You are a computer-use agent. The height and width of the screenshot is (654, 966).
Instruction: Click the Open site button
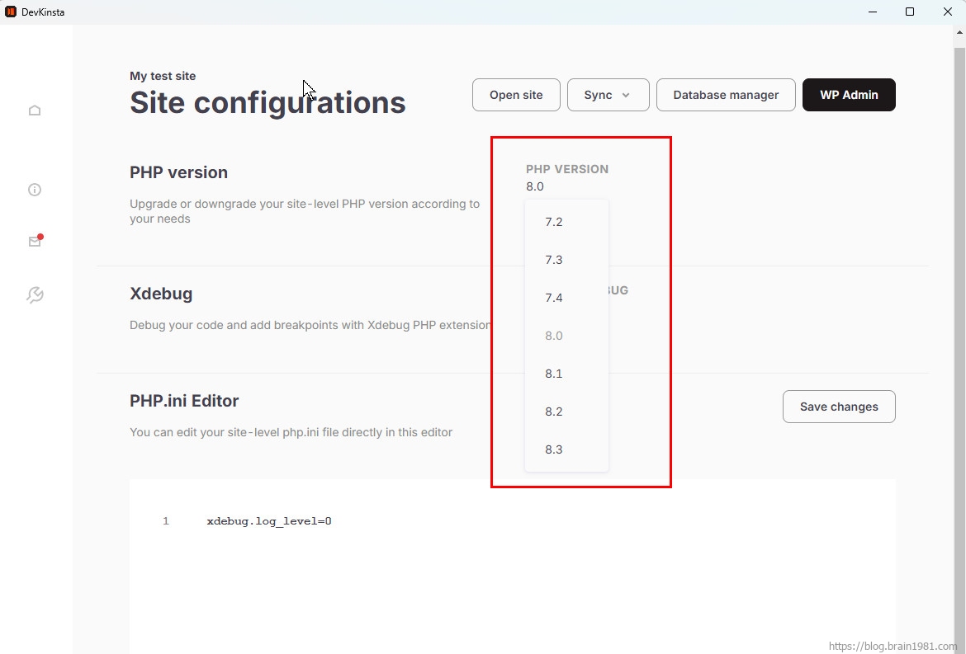coord(516,95)
